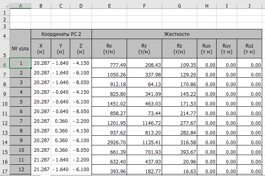Click the Rz value 393.67
Screen dimensions: 265x176
[179, 150]
